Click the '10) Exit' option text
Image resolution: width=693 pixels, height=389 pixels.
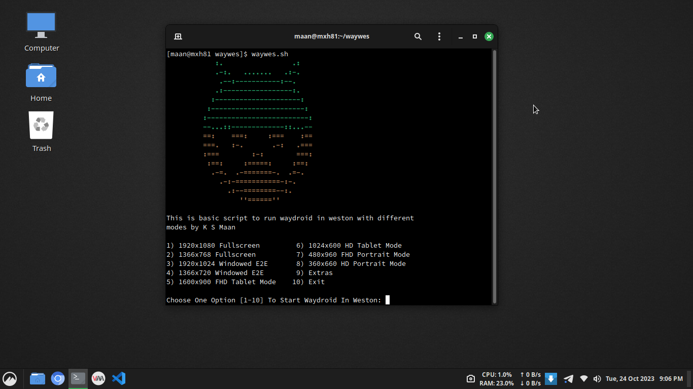pos(308,282)
